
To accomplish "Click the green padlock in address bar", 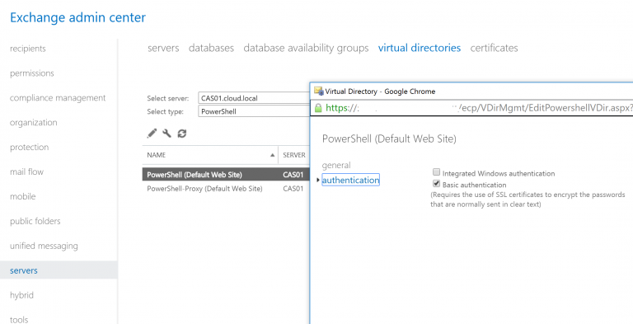I will [x=318, y=108].
